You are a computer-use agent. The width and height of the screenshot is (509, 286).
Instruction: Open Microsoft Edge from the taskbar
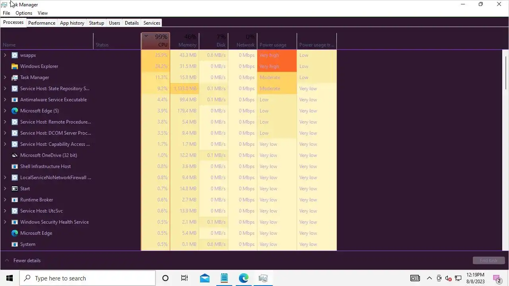click(x=244, y=278)
